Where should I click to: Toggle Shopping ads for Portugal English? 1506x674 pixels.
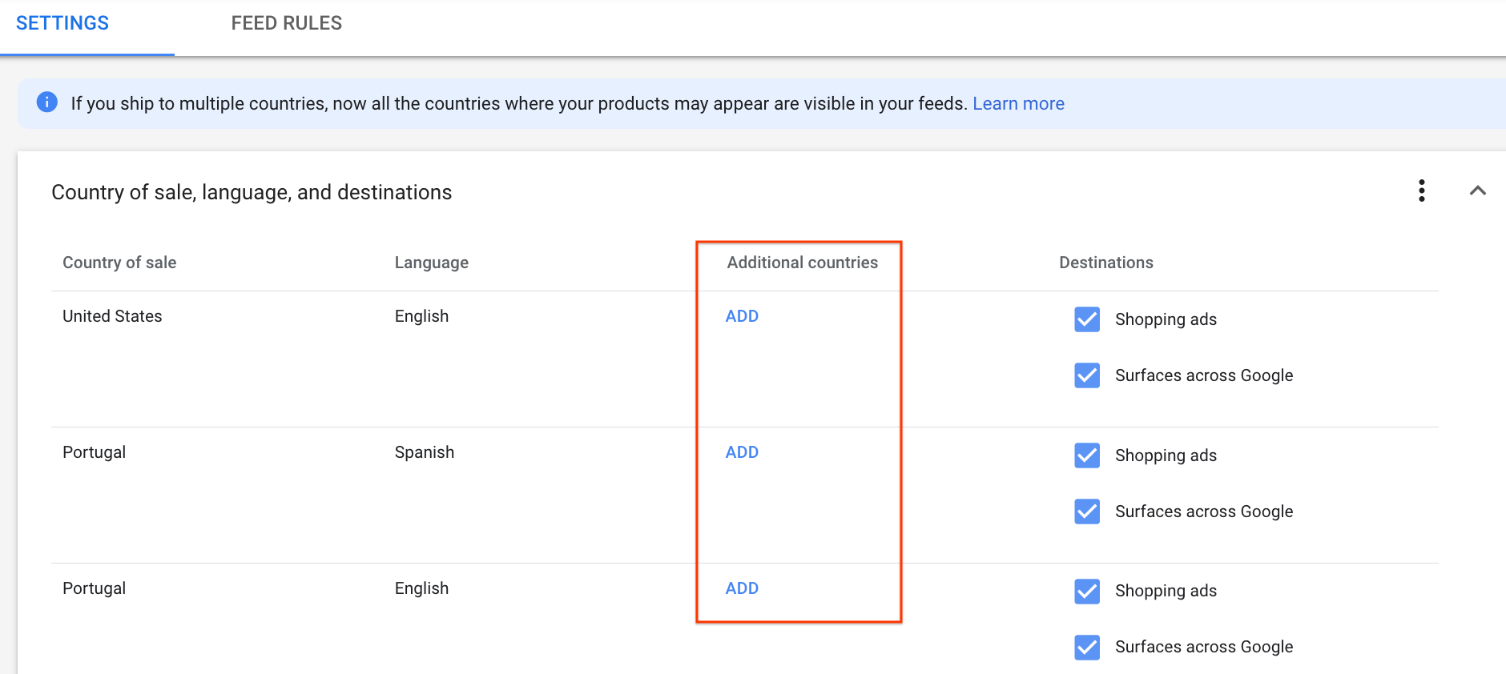[x=1087, y=592]
